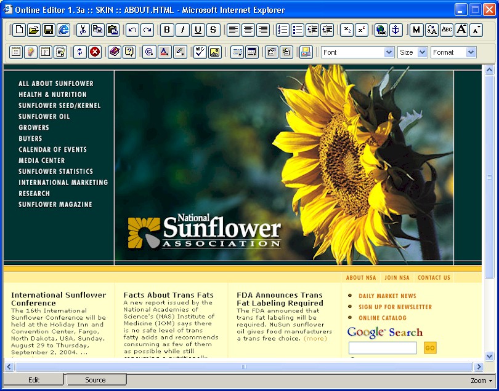Viewport: 499px width, 391px height.
Task: Open Daily Market News link
Action: click(387, 296)
